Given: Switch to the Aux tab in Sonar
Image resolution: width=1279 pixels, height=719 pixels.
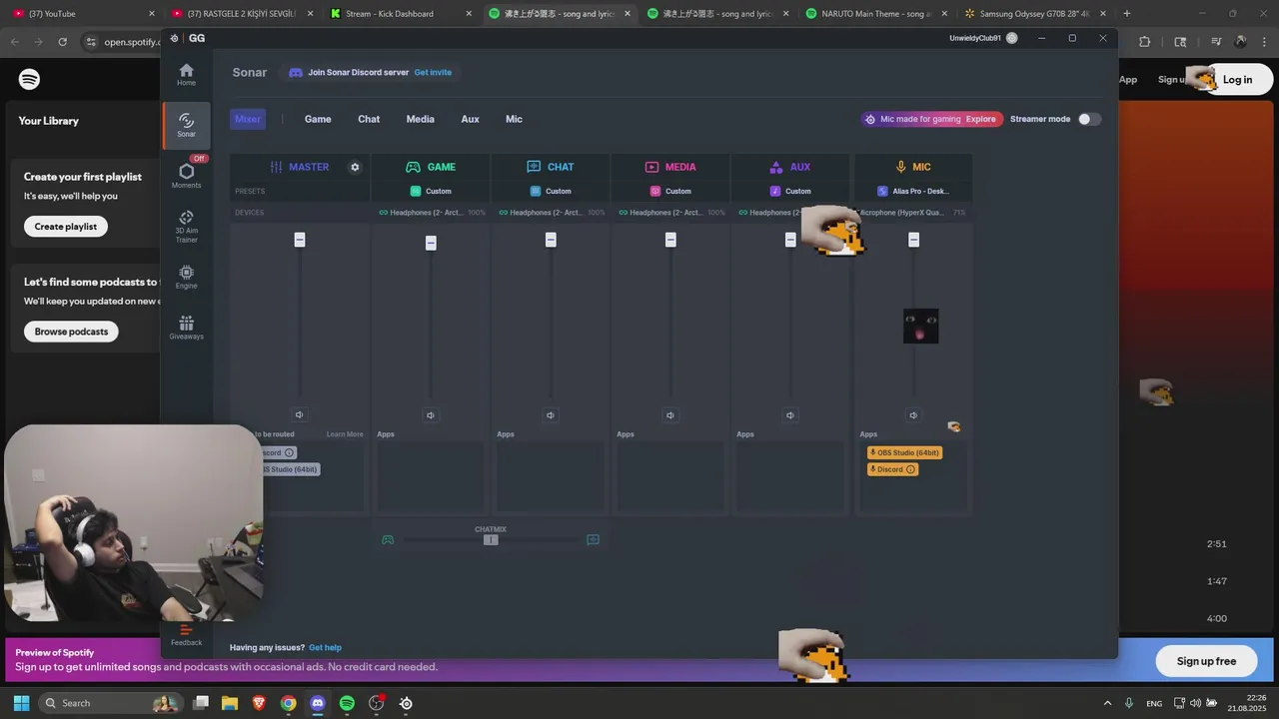Looking at the screenshot, I should point(470,119).
